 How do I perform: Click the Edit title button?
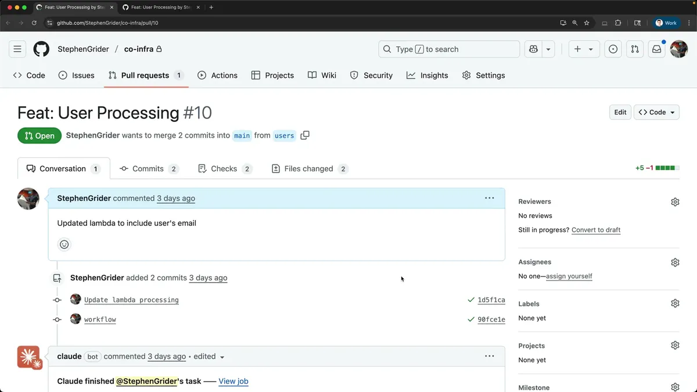coord(620,113)
